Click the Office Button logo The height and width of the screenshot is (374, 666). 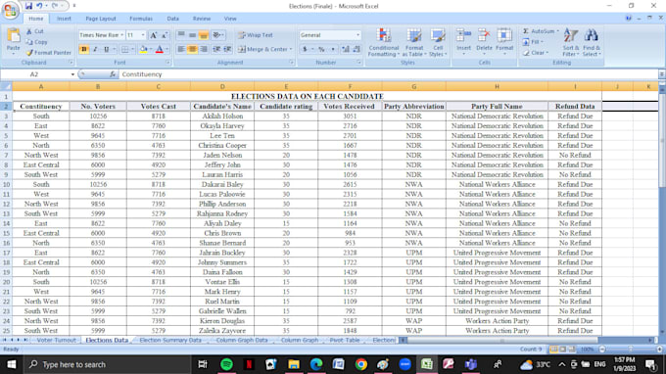click(x=10, y=10)
